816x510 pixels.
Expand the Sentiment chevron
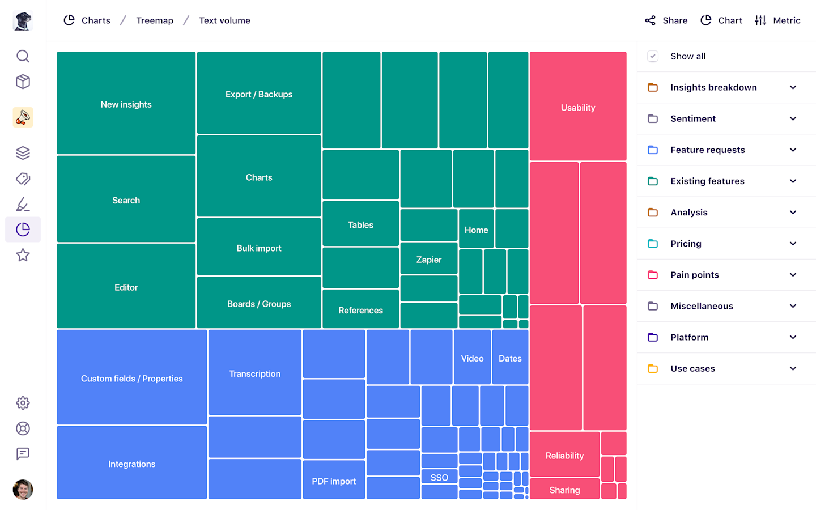pos(793,118)
